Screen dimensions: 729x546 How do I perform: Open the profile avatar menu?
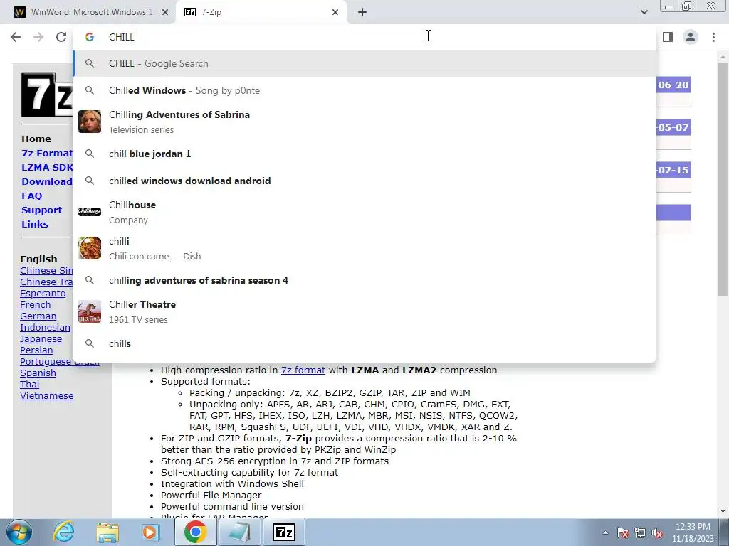(691, 37)
